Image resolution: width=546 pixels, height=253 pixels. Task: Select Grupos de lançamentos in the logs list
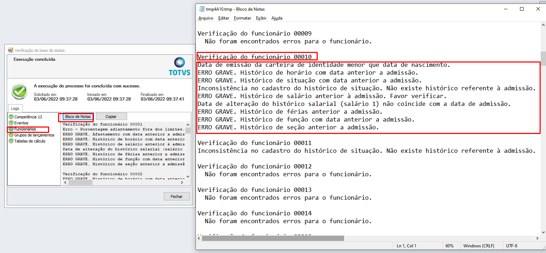point(34,135)
